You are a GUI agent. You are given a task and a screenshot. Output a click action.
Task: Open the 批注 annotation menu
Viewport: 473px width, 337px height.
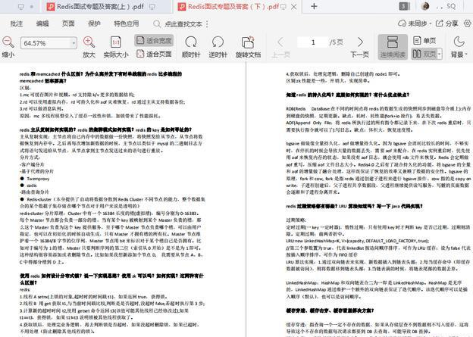point(17,23)
